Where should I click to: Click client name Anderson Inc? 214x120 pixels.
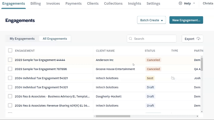[x=104, y=60]
